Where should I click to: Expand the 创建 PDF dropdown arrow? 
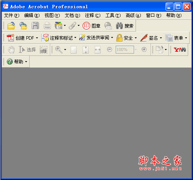[37, 38]
